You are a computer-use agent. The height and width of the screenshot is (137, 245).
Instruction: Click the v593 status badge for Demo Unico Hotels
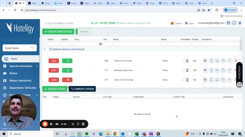(x=54, y=61)
